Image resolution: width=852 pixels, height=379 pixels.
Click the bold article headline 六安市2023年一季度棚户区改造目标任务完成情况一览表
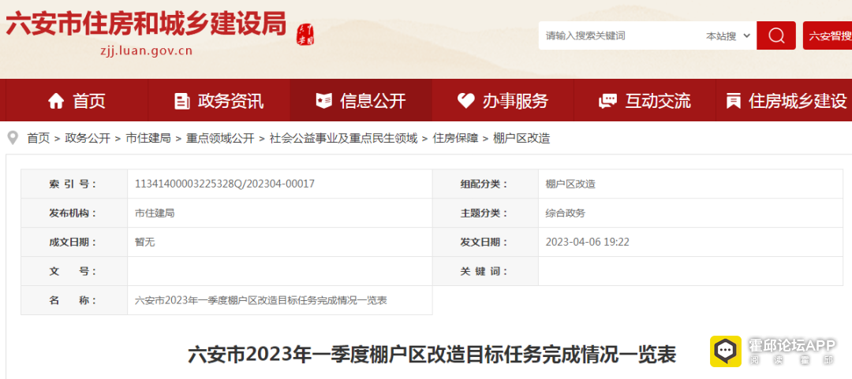pyautogui.click(x=432, y=355)
